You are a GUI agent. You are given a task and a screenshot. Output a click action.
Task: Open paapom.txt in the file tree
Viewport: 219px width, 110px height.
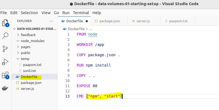[32, 65]
